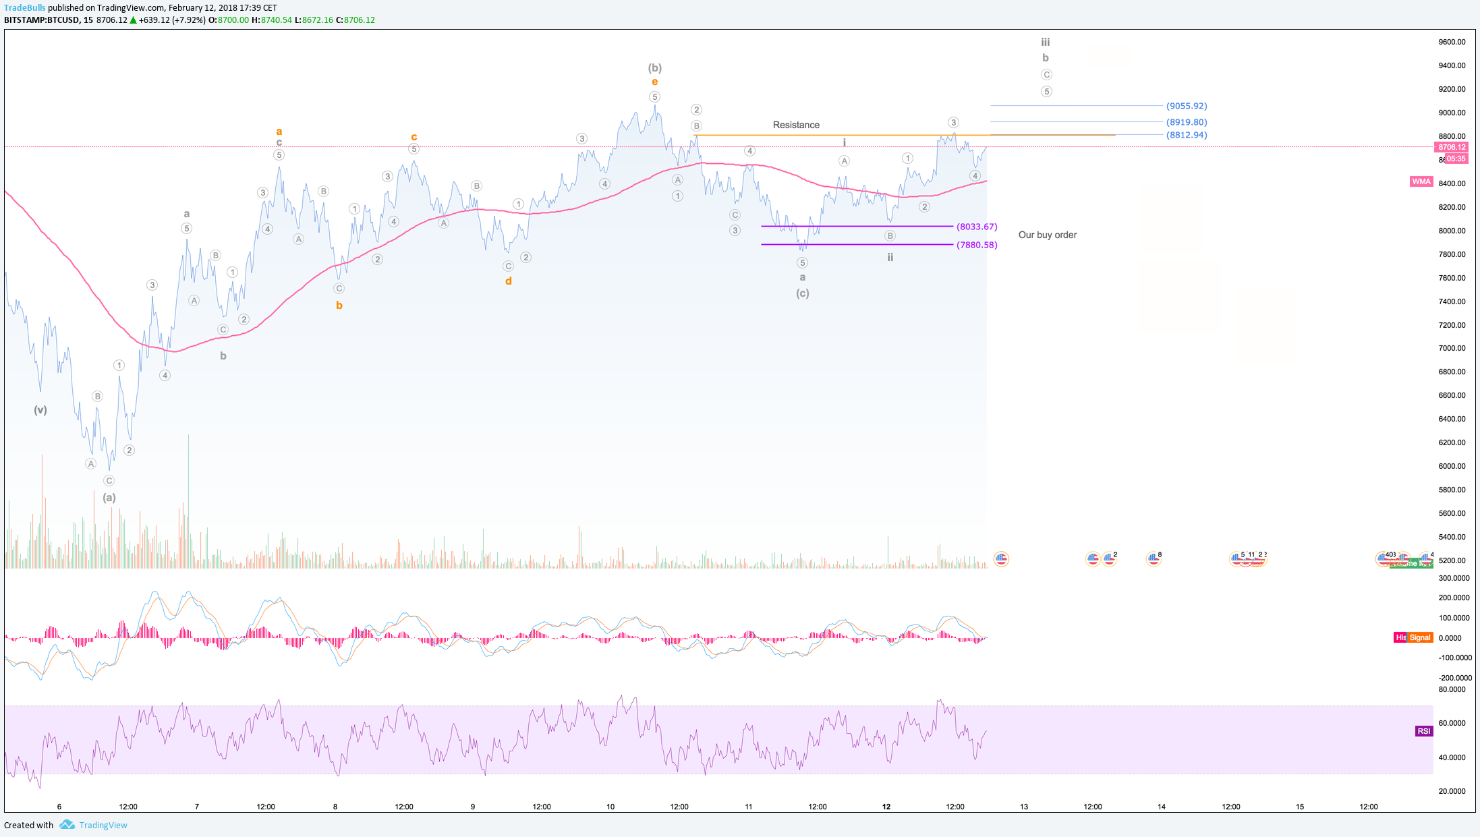The image size is (1480, 837).
Task: Select the (9055.92) target level label
Action: 1187,106
